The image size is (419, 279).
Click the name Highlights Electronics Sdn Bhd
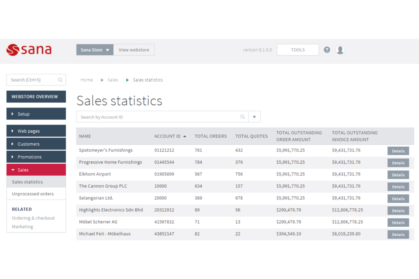(x=111, y=210)
